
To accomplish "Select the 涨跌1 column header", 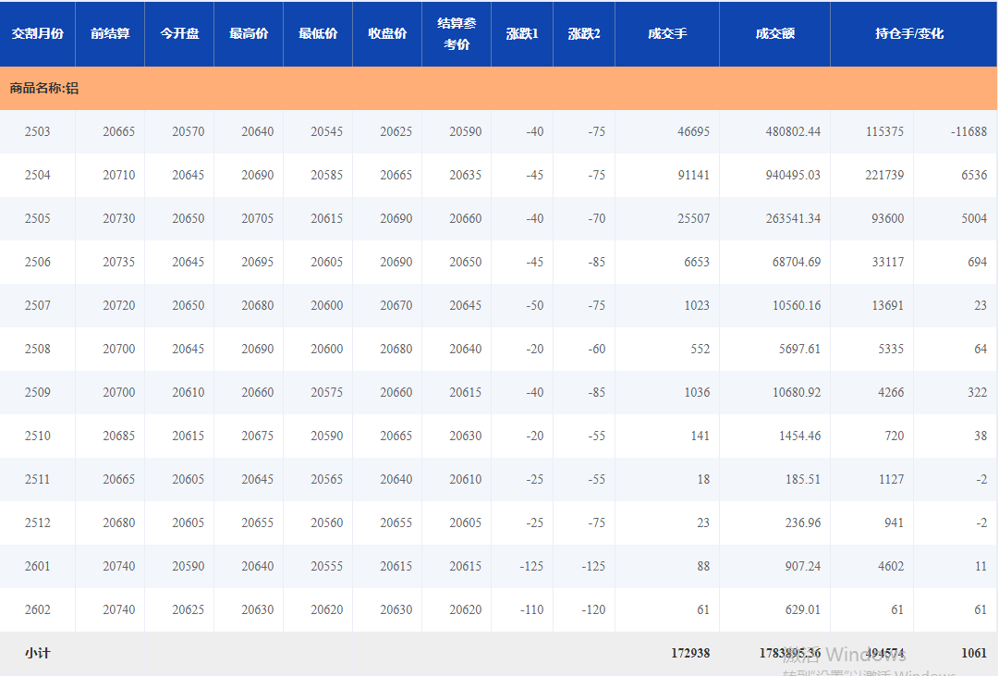I will [x=522, y=33].
